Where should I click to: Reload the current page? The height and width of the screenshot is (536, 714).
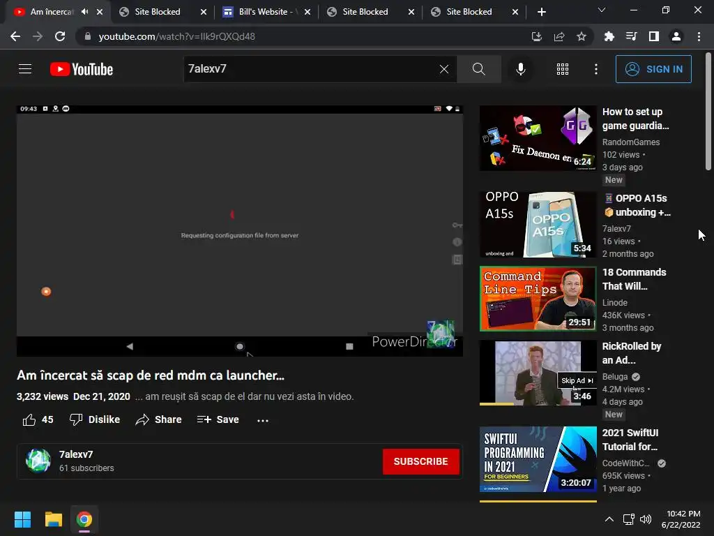pyautogui.click(x=60, y=36)
